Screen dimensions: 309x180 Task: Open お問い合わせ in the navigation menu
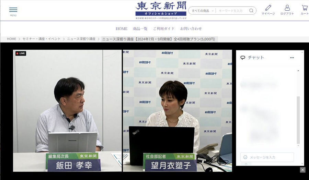(x=191, y=29)
